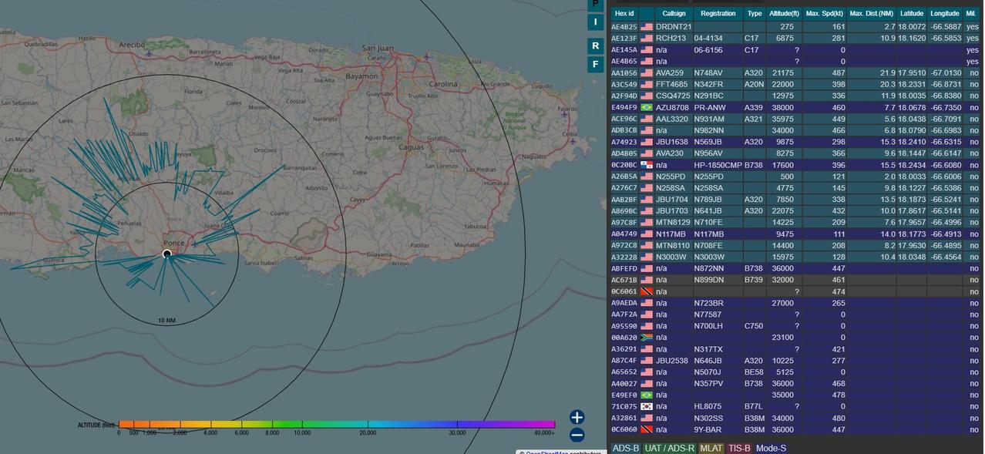Sort by Max. Dist.(NM) column
This screenshot has height=454, width=985.
coord(871,14)
